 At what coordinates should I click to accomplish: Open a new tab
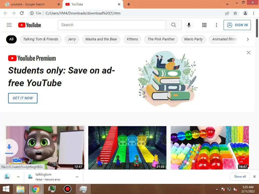pyautogui.click(x=129, y=4)
